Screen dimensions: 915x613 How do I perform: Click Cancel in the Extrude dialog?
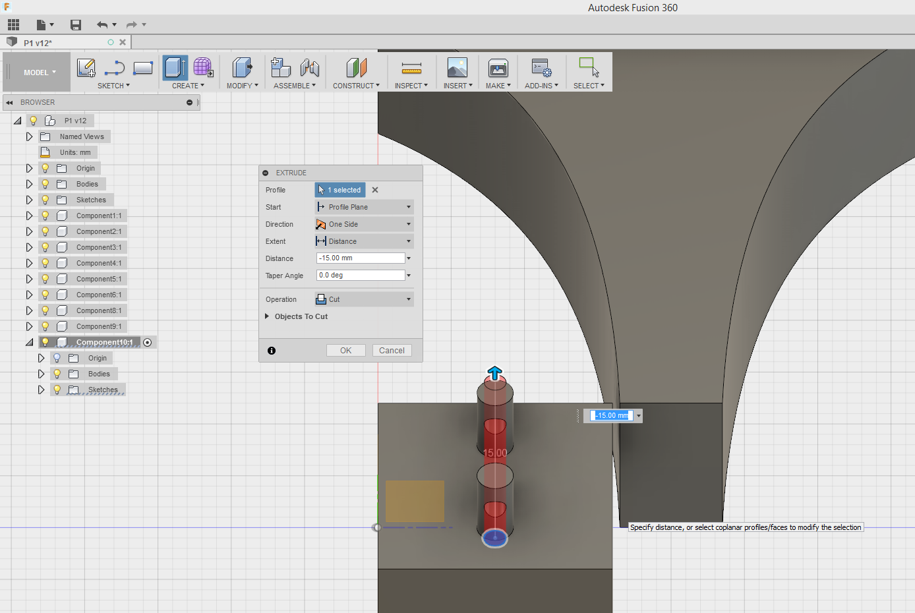click(392, 351)
